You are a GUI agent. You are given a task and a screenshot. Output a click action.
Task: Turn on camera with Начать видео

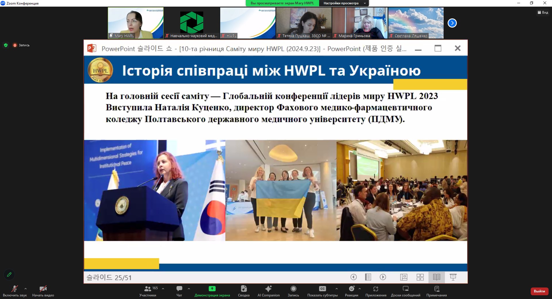click(43, 291)
